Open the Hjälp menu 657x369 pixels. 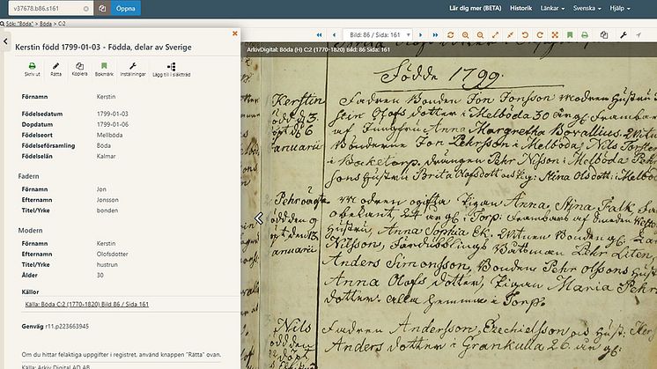(620, 8)
